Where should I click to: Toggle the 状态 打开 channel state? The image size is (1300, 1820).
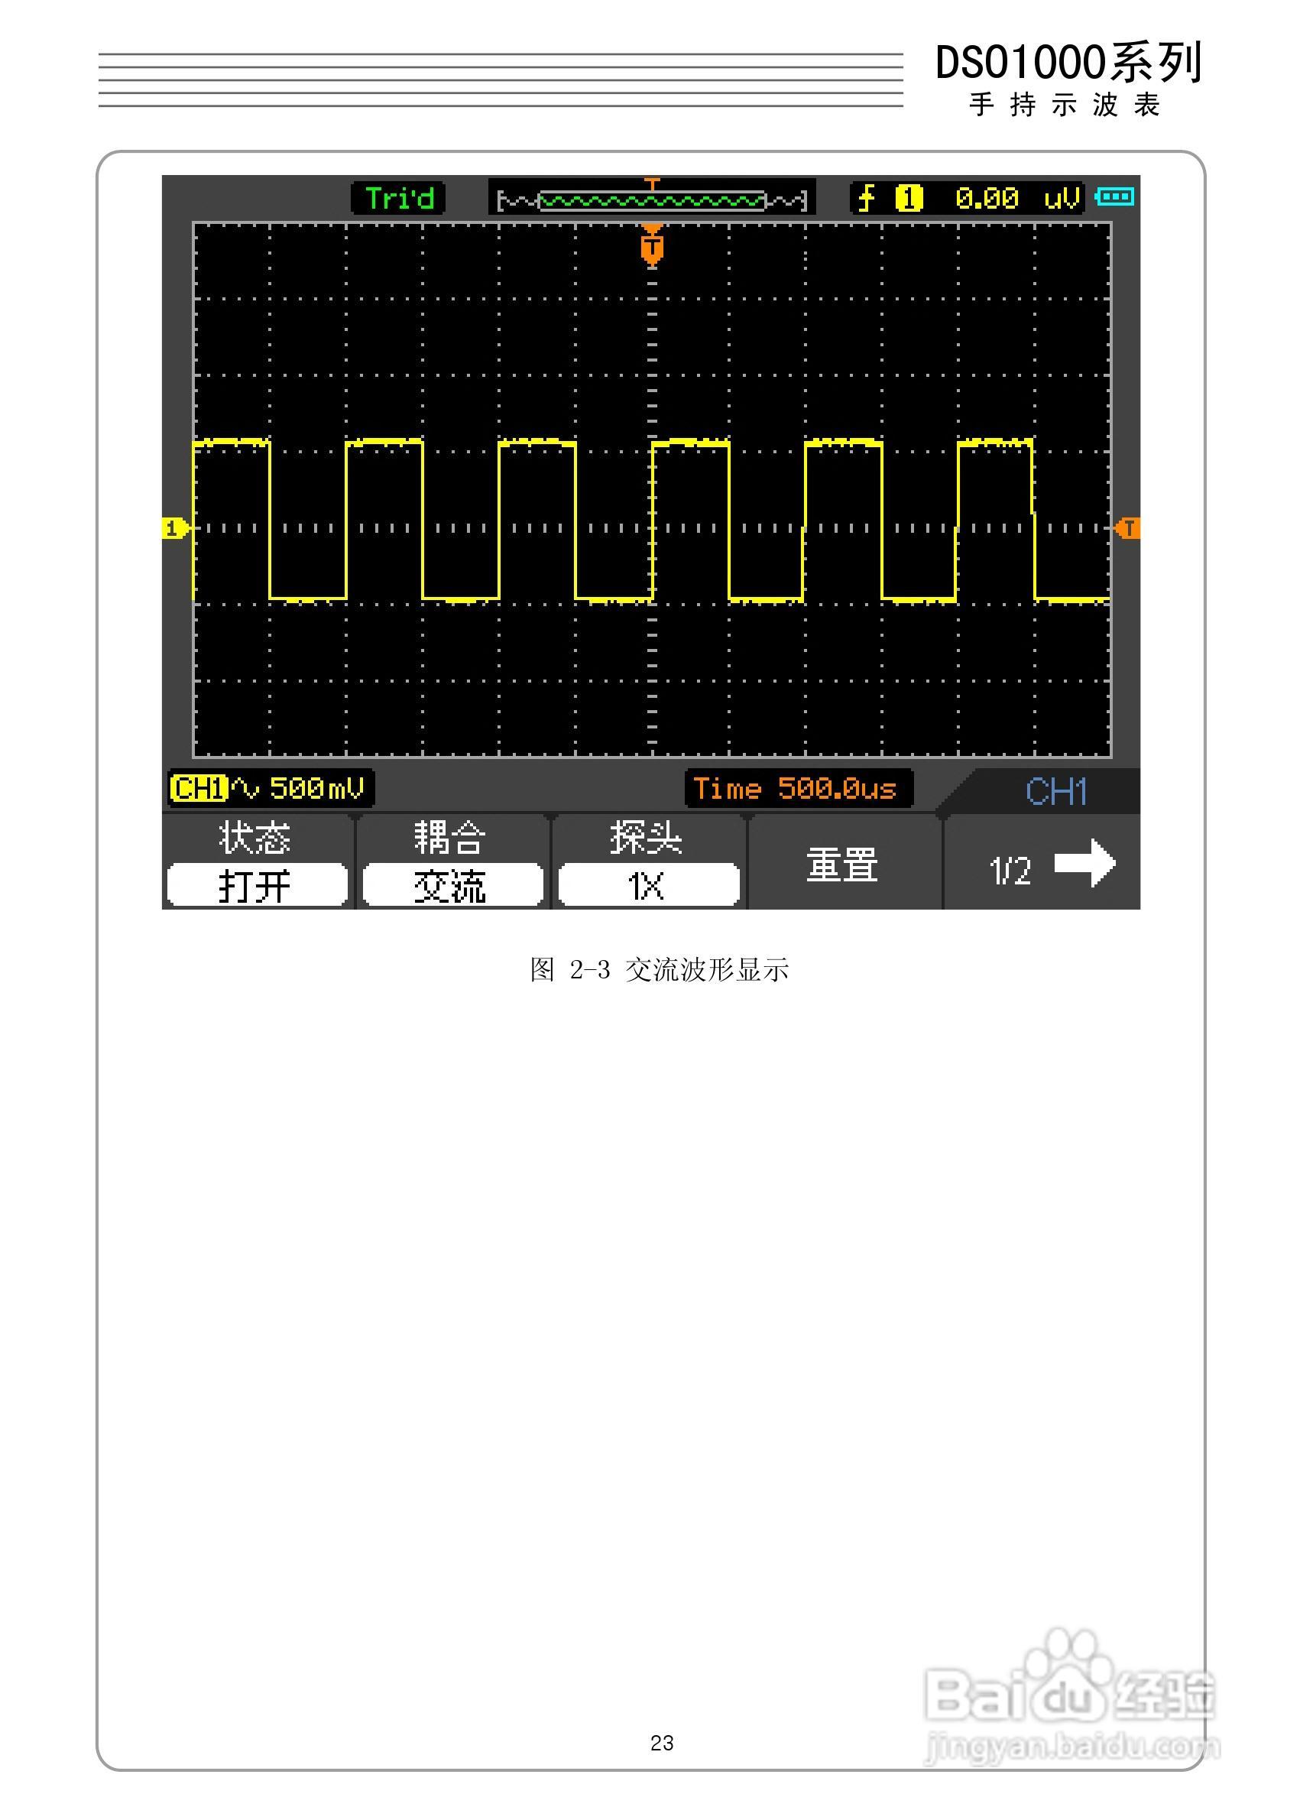tap(258, 861)
